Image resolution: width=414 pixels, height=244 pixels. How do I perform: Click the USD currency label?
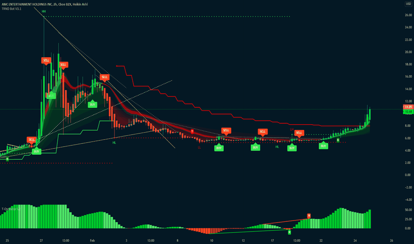click(408, 4)
